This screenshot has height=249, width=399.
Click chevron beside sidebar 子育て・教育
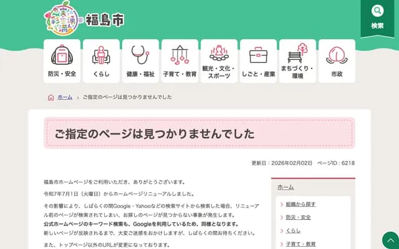tap(282, 244)
